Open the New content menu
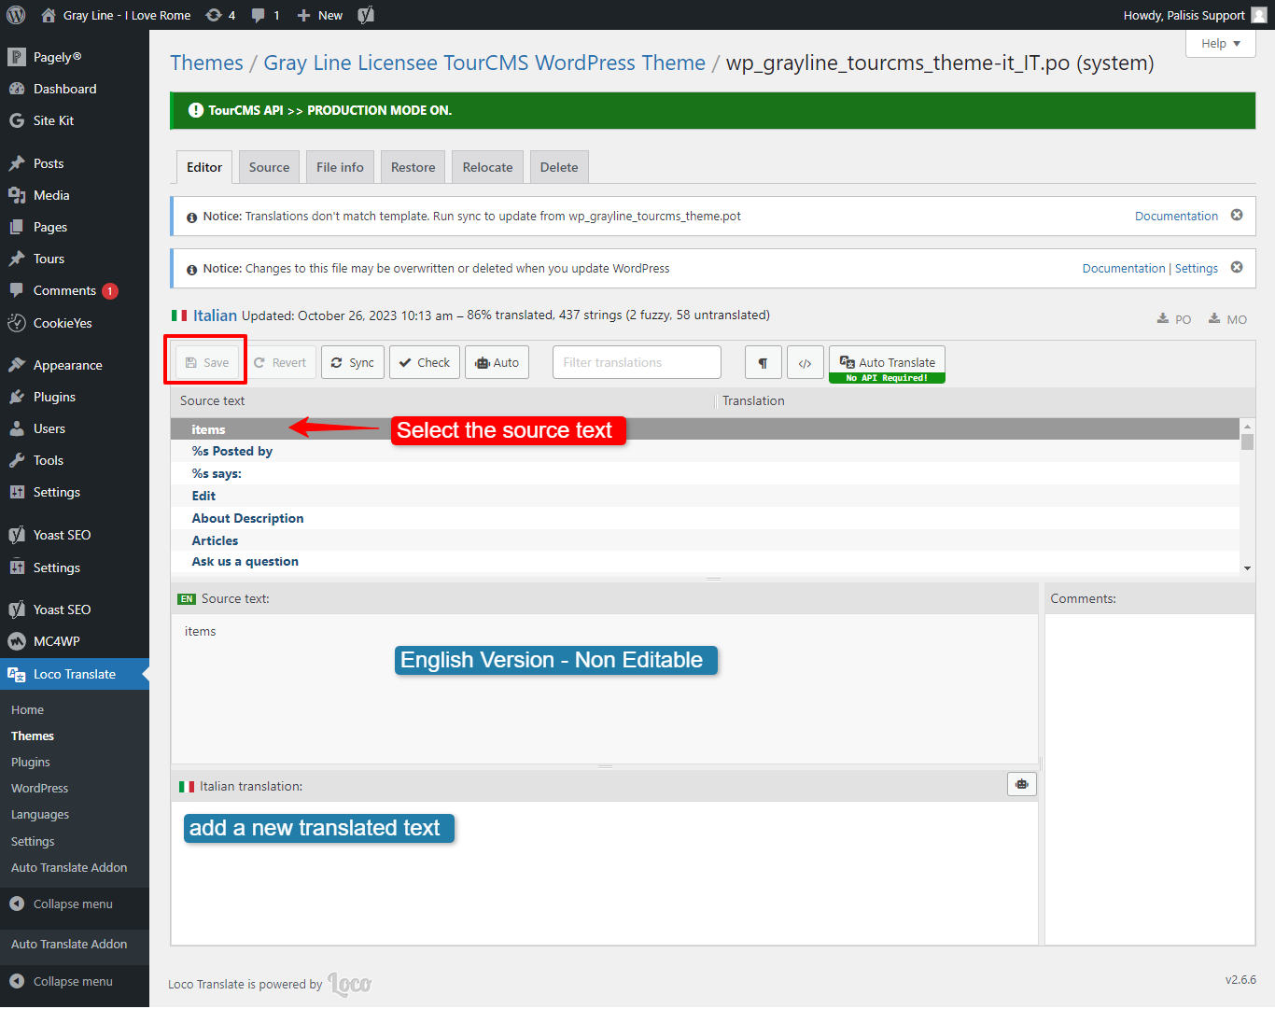 point(319,15)
